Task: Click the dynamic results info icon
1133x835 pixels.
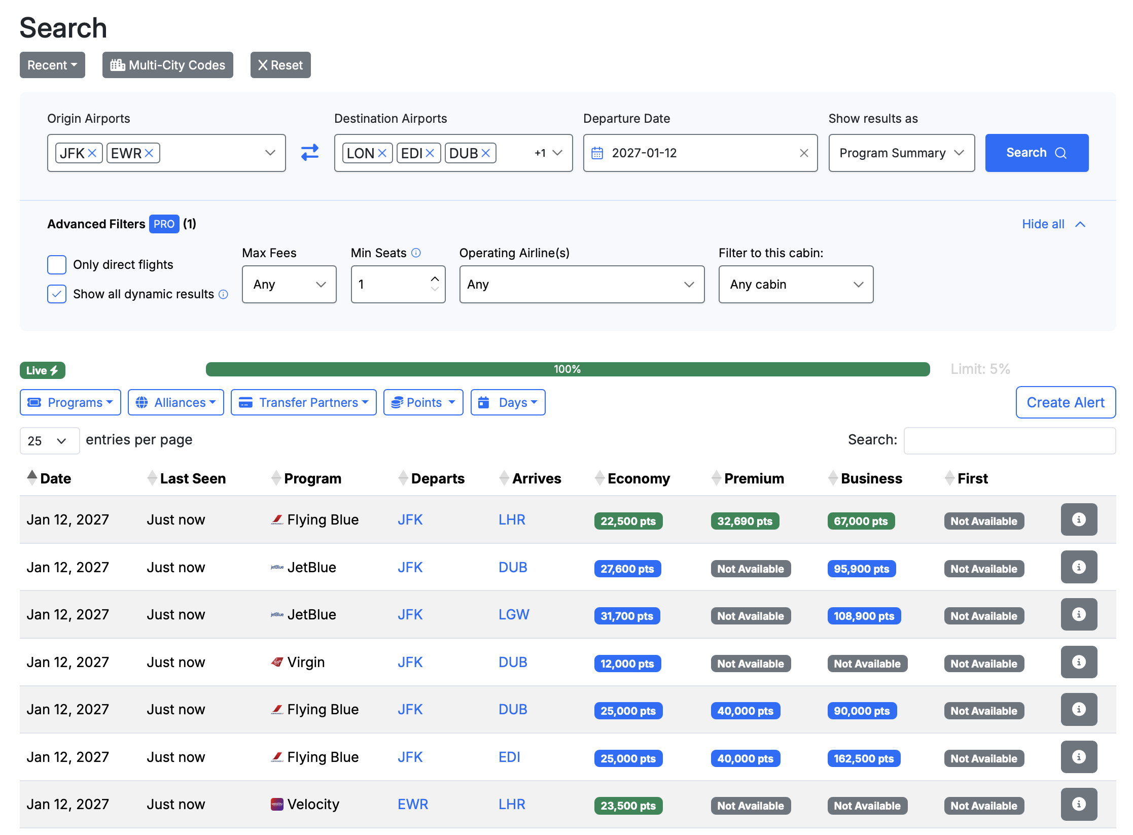Action: [x=223, y=294]
